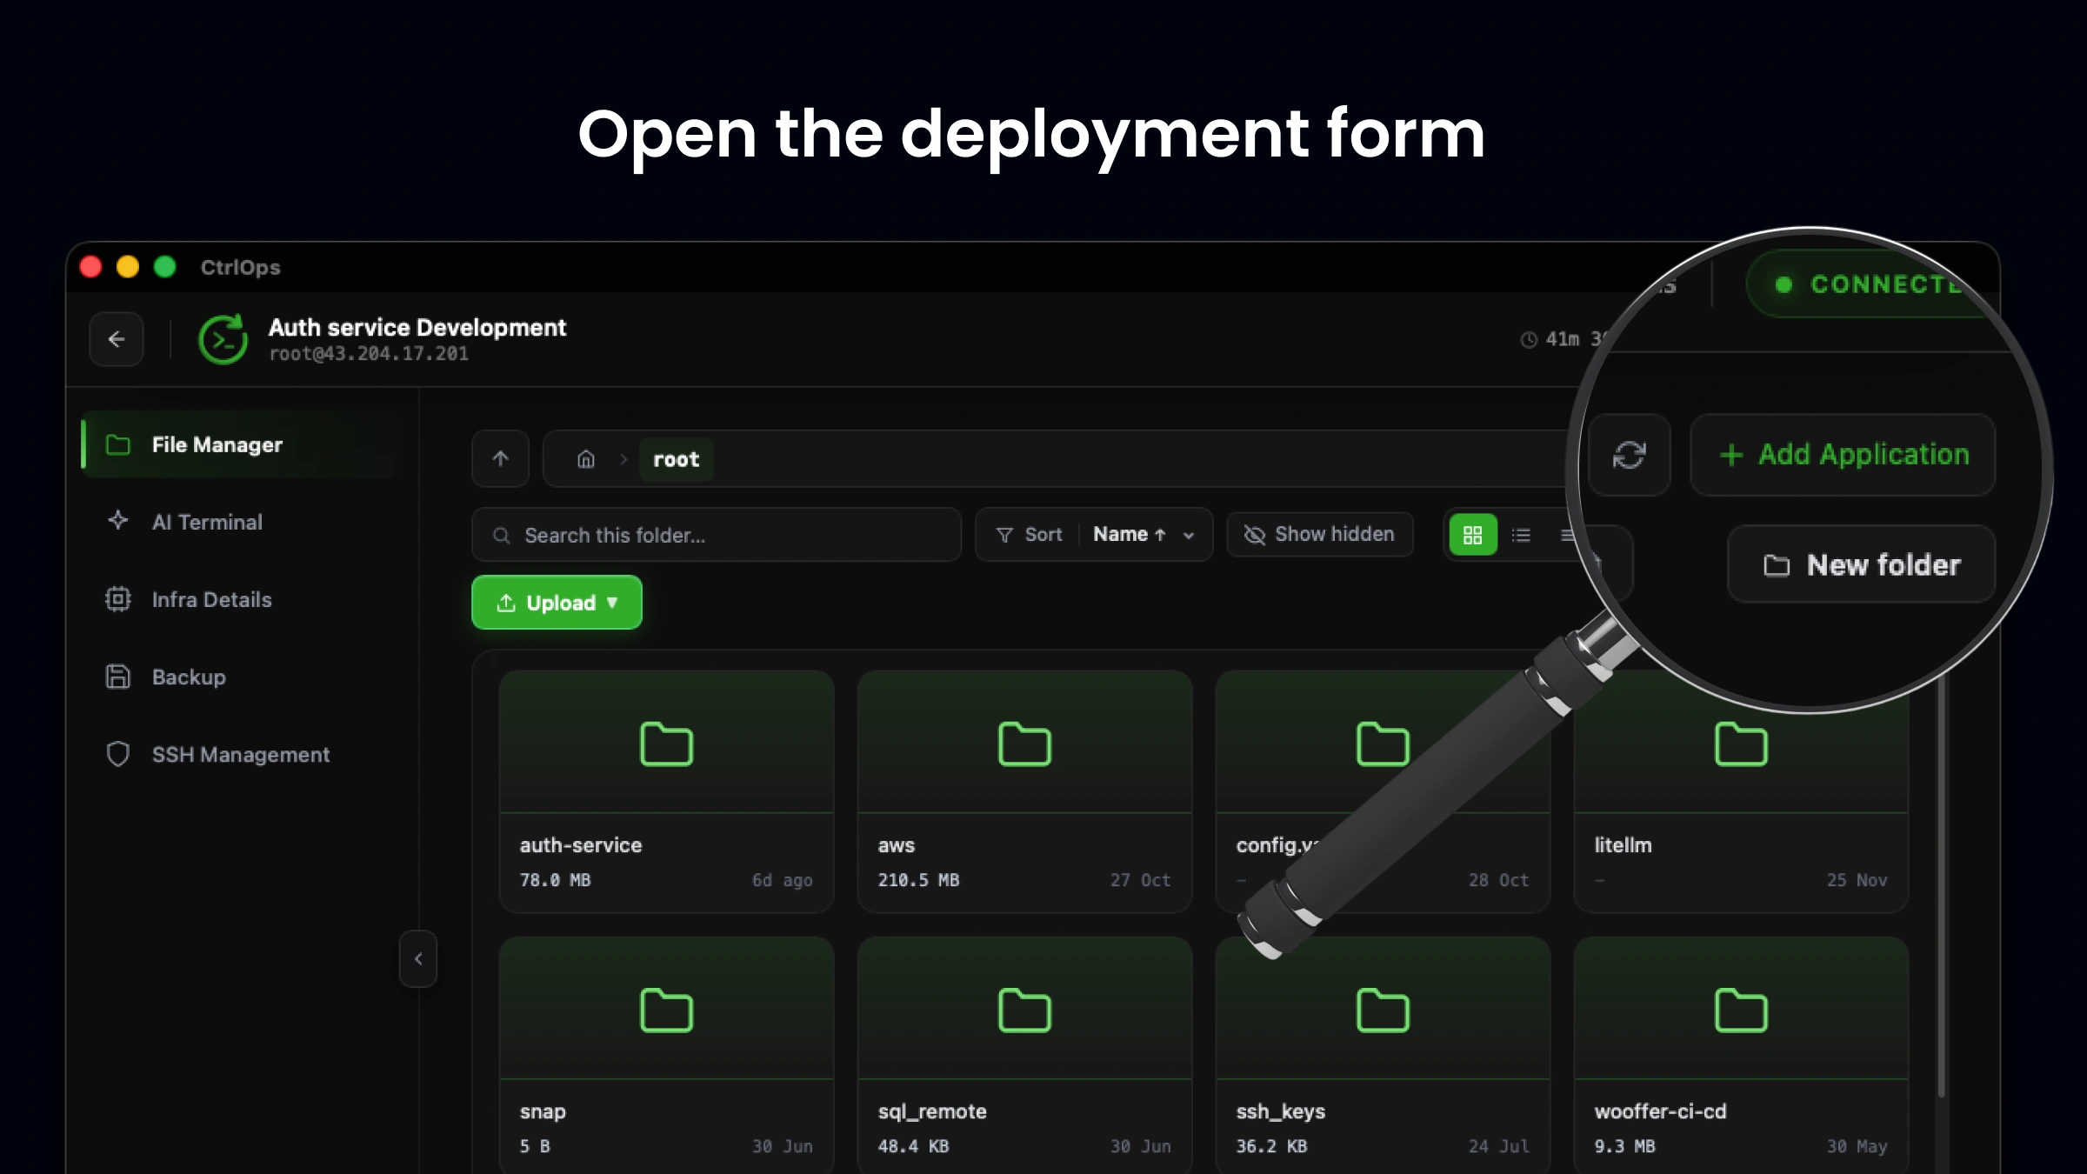
Task: Click the 78.0 MB size text
Action: [x=555, y=880]
